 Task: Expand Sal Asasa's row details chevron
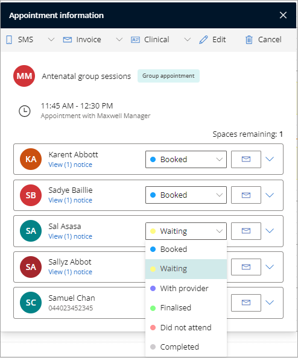[270, 231]
